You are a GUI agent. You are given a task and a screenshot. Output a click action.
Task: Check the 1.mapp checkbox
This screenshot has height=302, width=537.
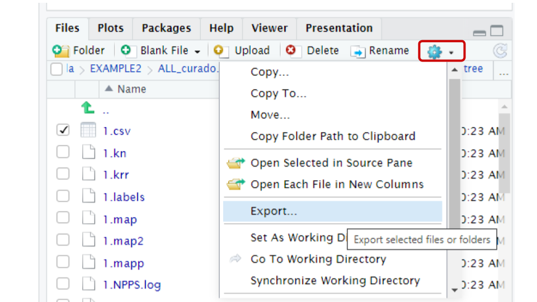tap(63, 262)
